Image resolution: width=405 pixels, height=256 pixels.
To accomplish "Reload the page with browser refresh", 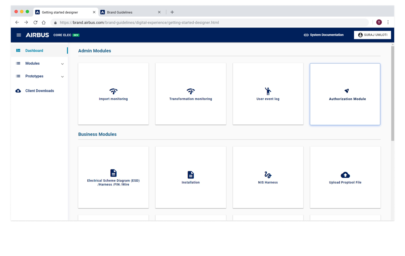I will [x=35, y=22].
